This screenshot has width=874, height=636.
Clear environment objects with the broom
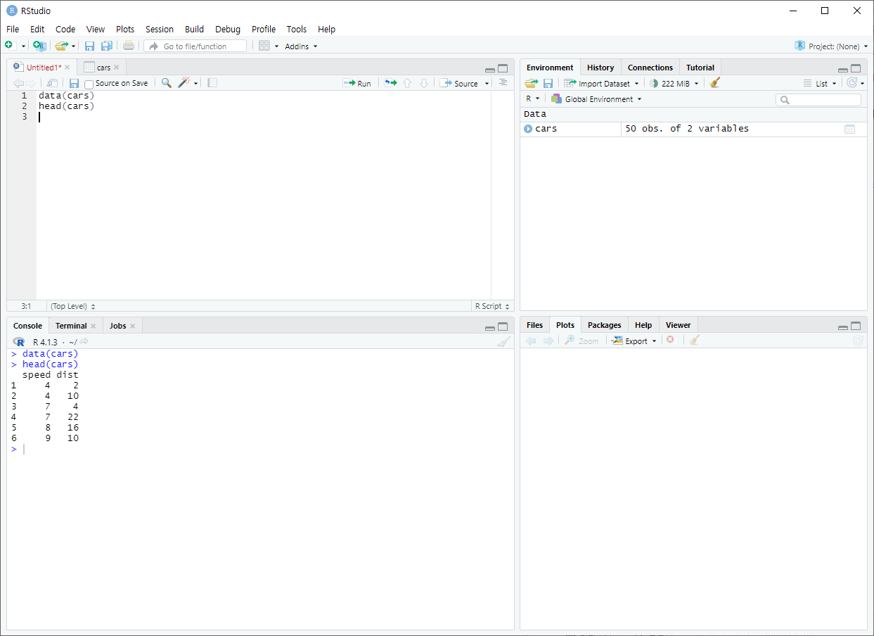click(x=715, y=83)
